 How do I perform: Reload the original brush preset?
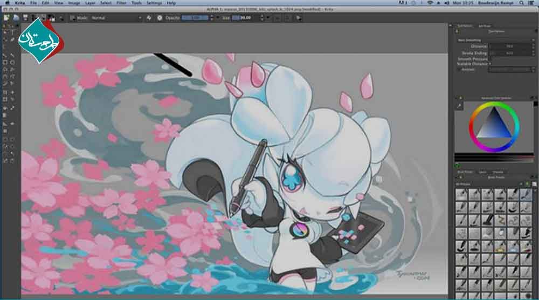tap(160, 18)
